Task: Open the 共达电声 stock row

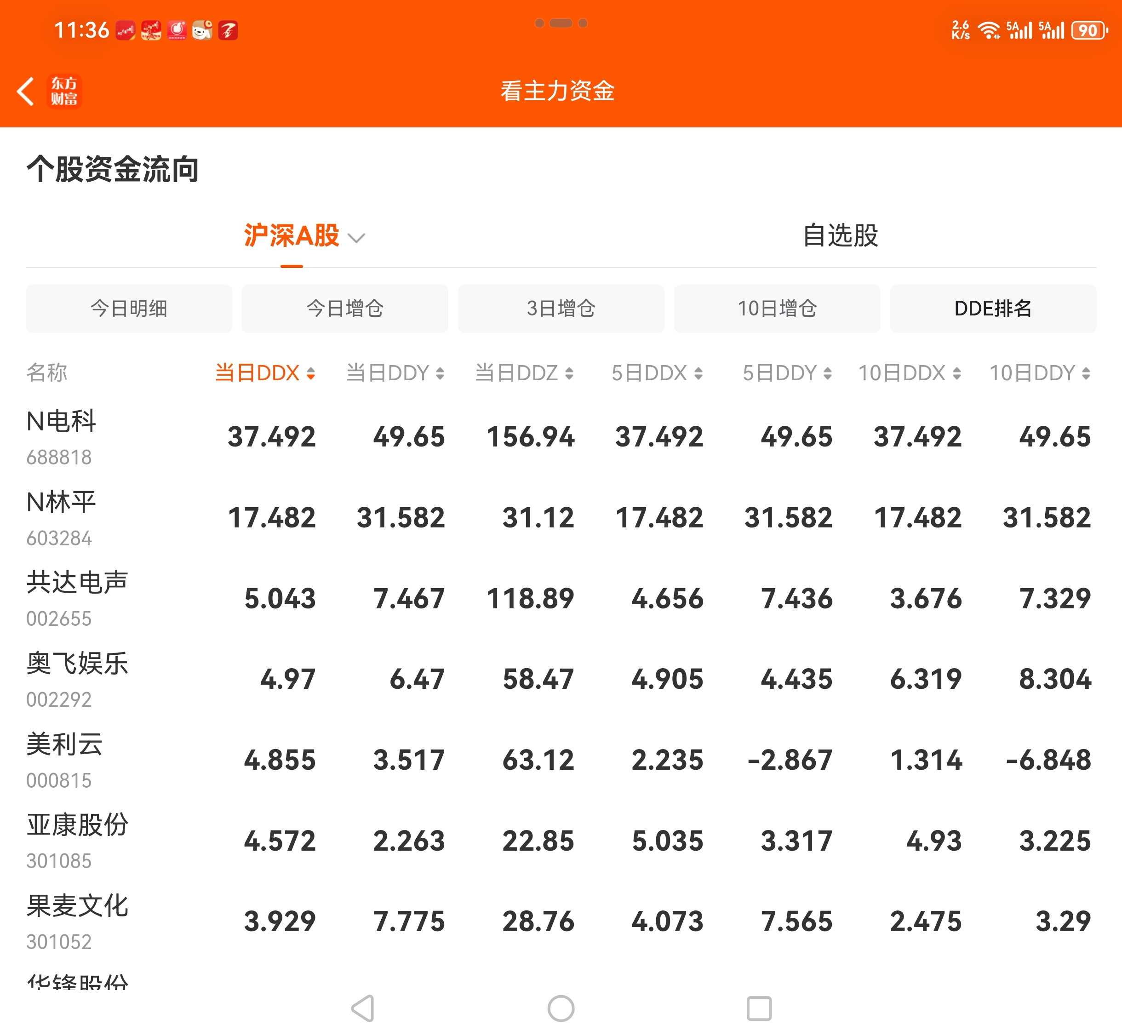Action: click(77, 598)
